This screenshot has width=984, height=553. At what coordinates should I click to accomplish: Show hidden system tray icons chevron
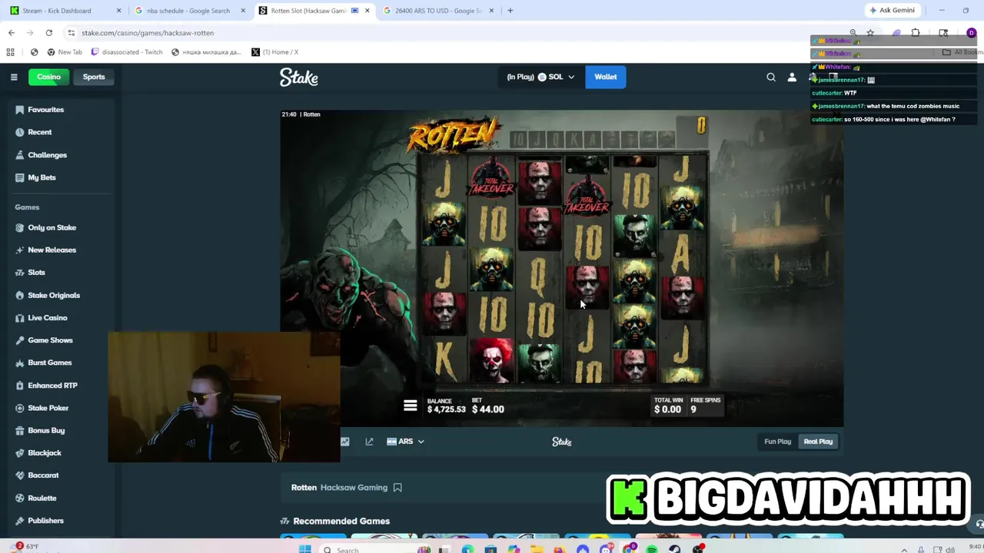click(905, 549)
